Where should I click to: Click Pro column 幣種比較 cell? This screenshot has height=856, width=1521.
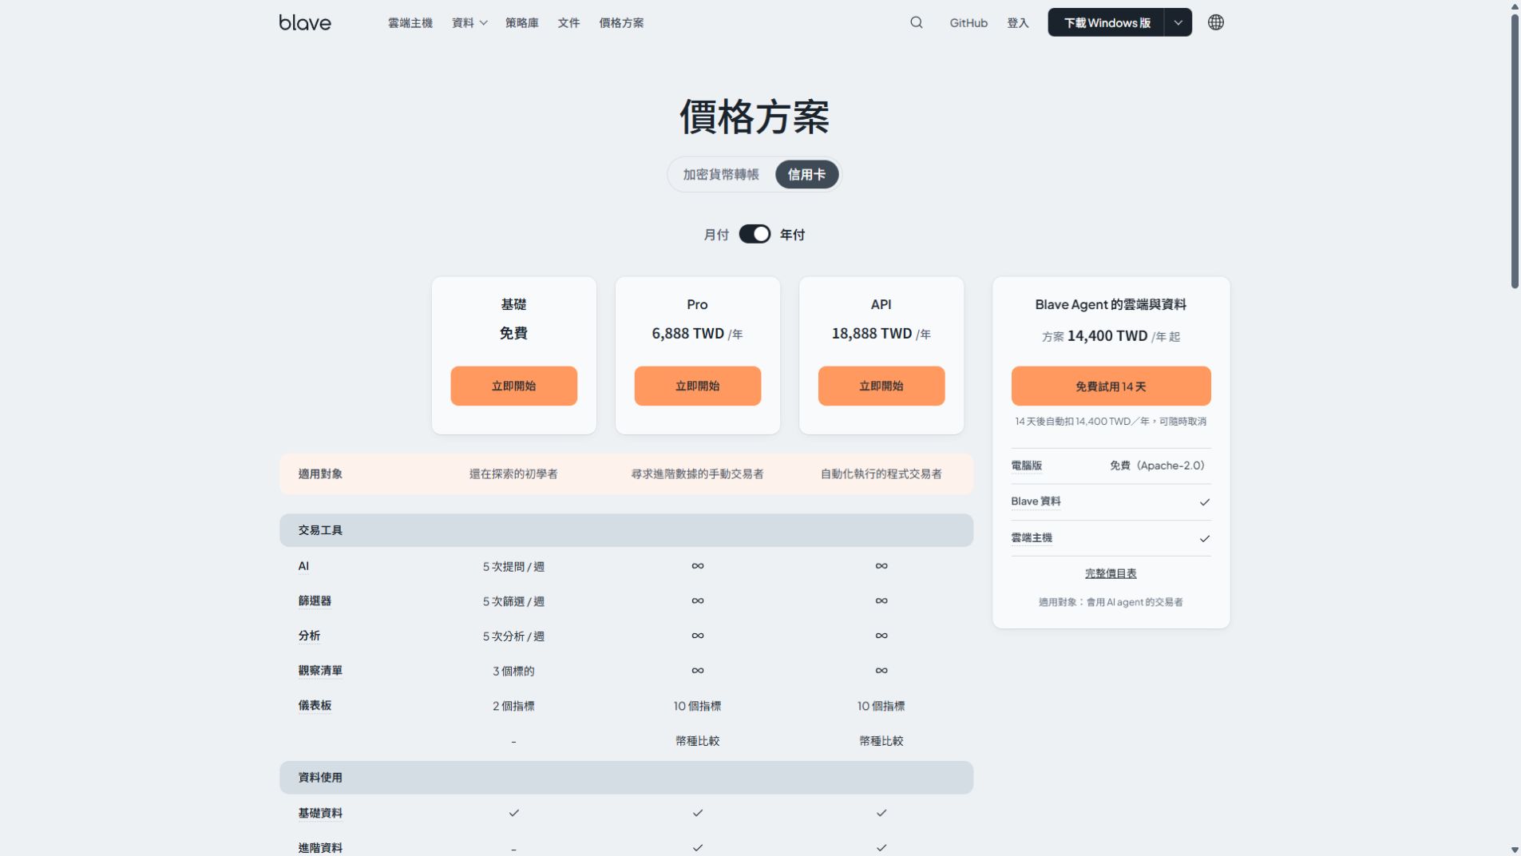[697, 740]
